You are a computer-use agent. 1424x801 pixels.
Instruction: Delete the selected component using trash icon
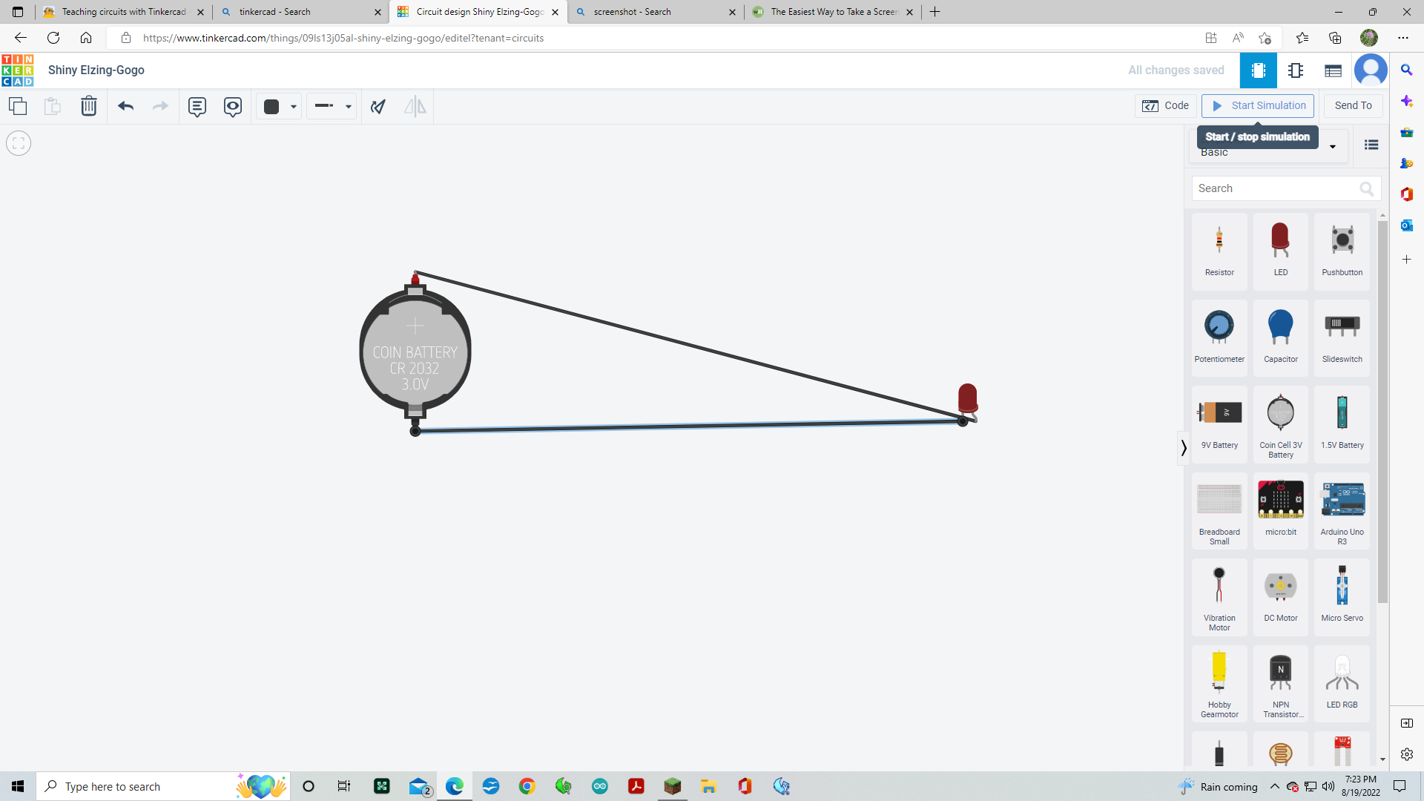pyautogui.click(x=89, y=106)
